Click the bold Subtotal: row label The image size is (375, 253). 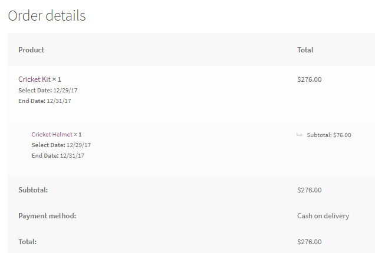(33, 190)
